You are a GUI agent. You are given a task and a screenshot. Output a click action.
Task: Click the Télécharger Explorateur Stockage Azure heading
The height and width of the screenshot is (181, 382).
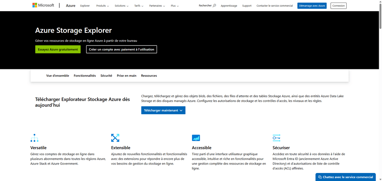pyautogui.click(x=82, y=102)
